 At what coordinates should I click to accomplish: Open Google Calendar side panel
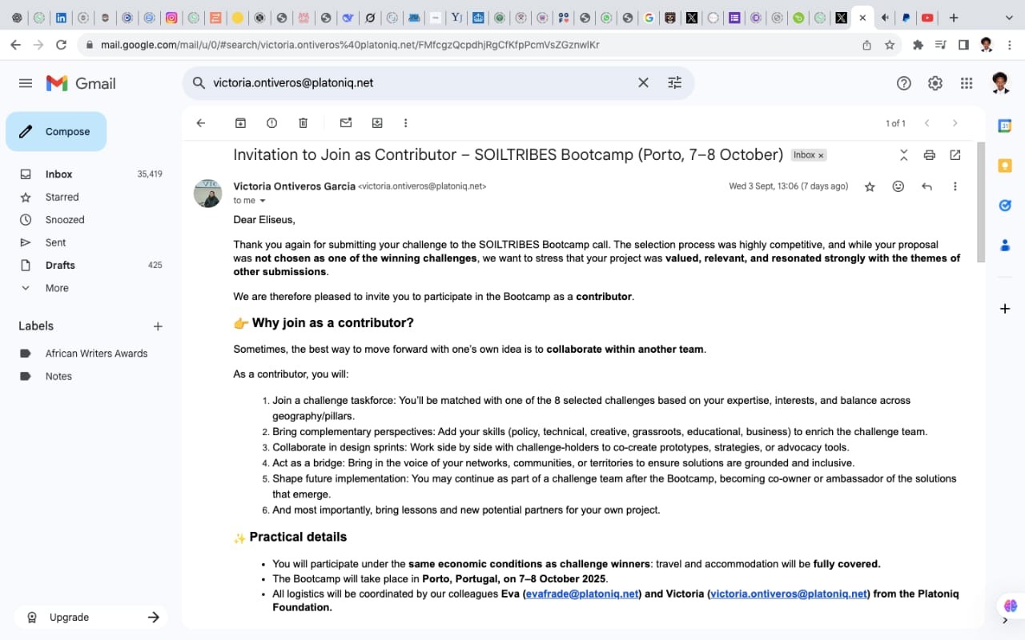point(1005,126)
